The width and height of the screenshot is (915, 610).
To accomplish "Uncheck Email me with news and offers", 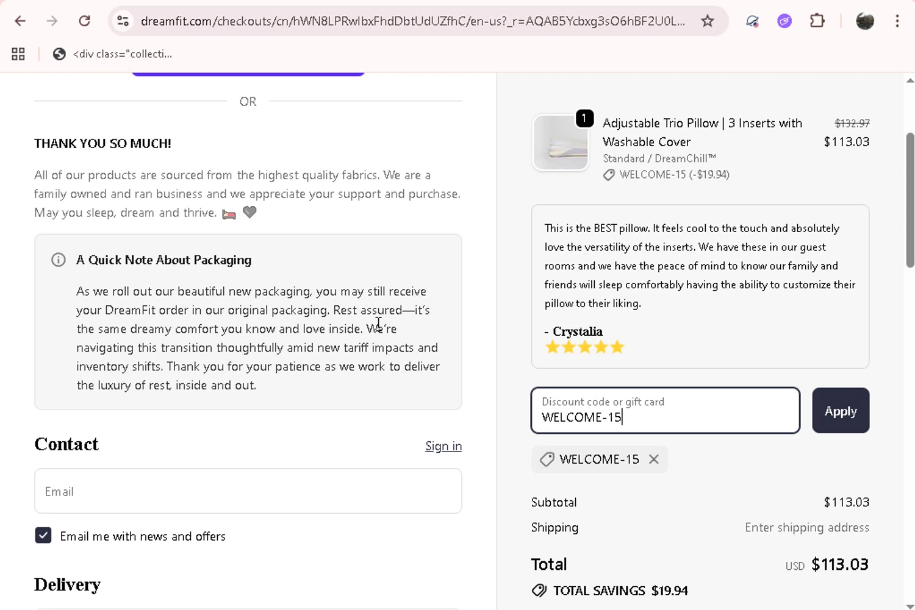I will [x=43, y=536].
